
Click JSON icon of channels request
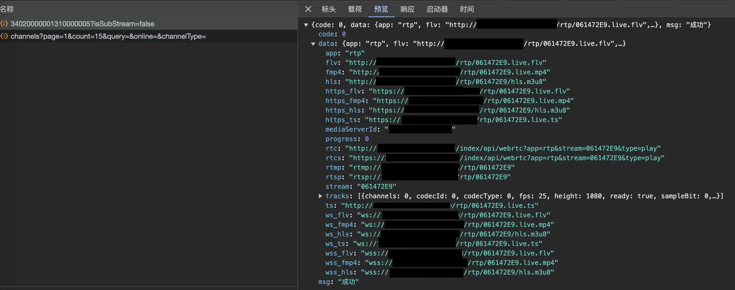coord(4,36)
